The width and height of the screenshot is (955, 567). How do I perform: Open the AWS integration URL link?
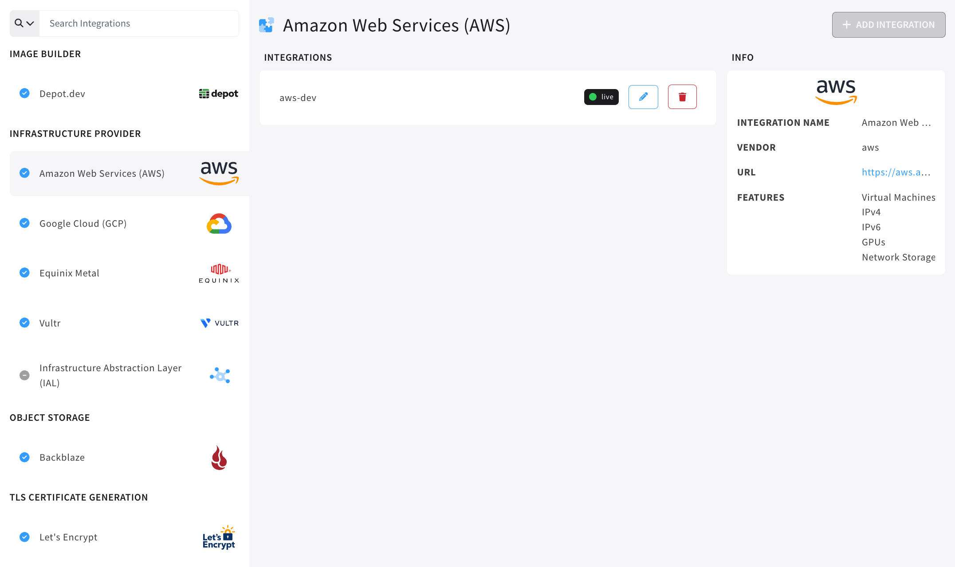pos(896,172)
